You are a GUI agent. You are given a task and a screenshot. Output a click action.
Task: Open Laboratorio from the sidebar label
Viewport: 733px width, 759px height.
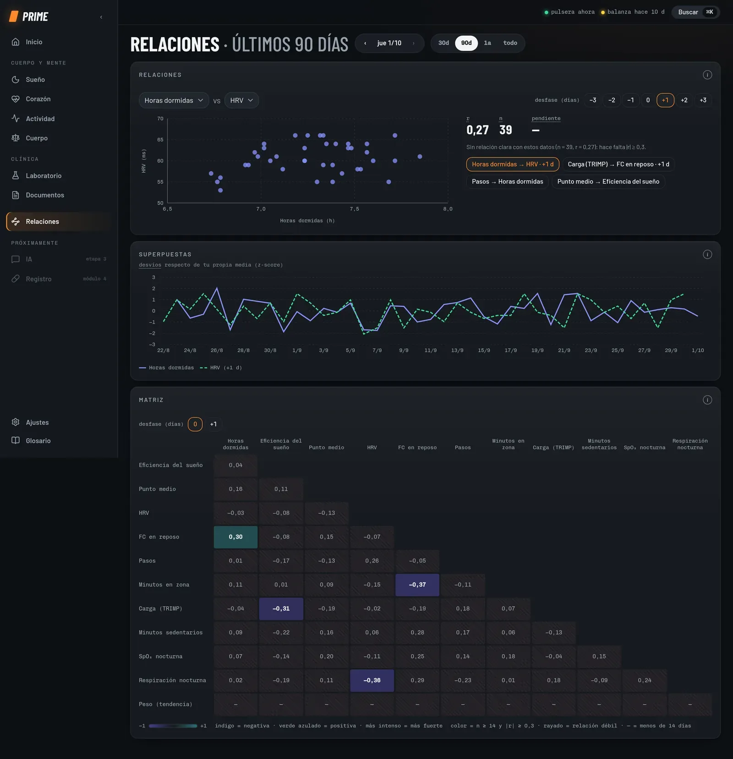tap(44, 176)
